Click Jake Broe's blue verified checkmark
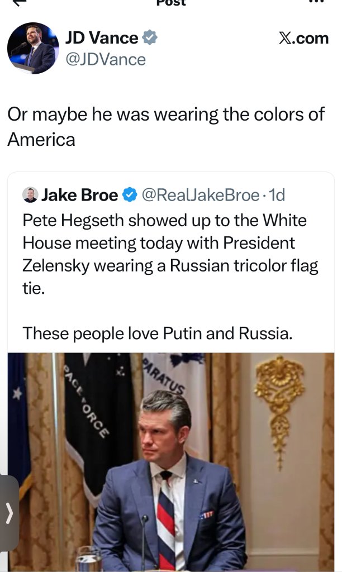Screen dimensions: 342x572 click(130, 195)
